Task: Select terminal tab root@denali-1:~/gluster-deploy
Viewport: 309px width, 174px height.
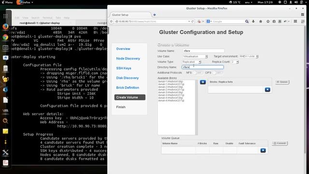Action: click(x=40, y=23)
